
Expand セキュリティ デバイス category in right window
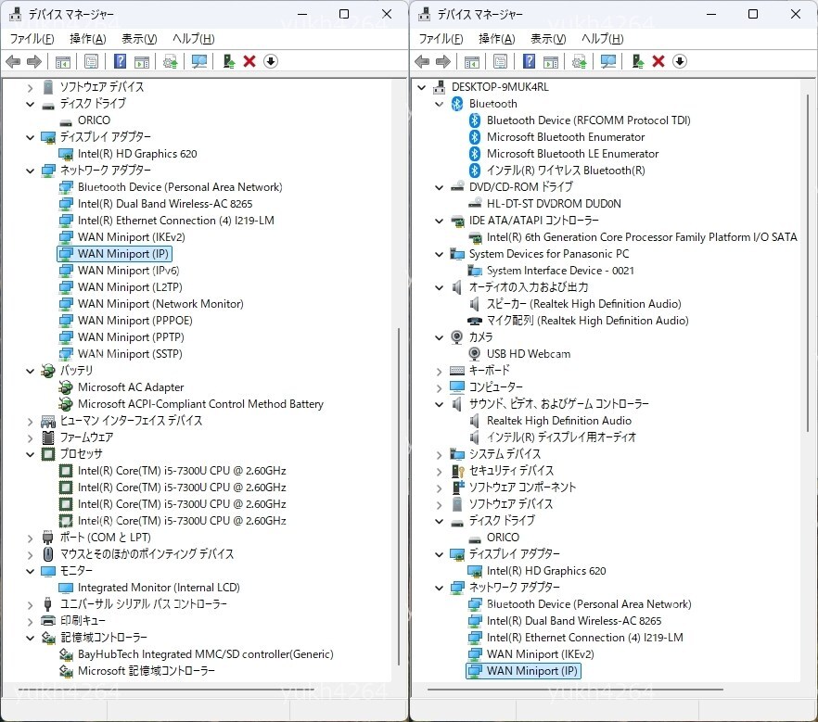(x=440, y=472)
